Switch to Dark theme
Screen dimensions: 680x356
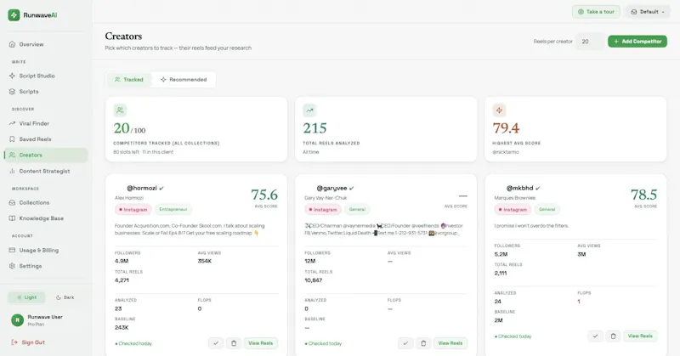[65, 297]
